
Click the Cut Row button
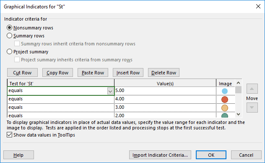point(22,73)
